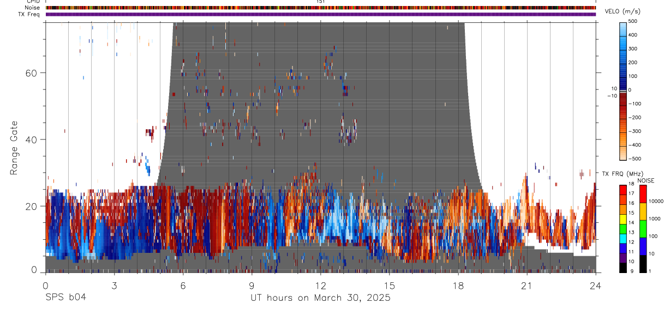Click the 200 label on the velocity scale

click(x=632, y=63)
